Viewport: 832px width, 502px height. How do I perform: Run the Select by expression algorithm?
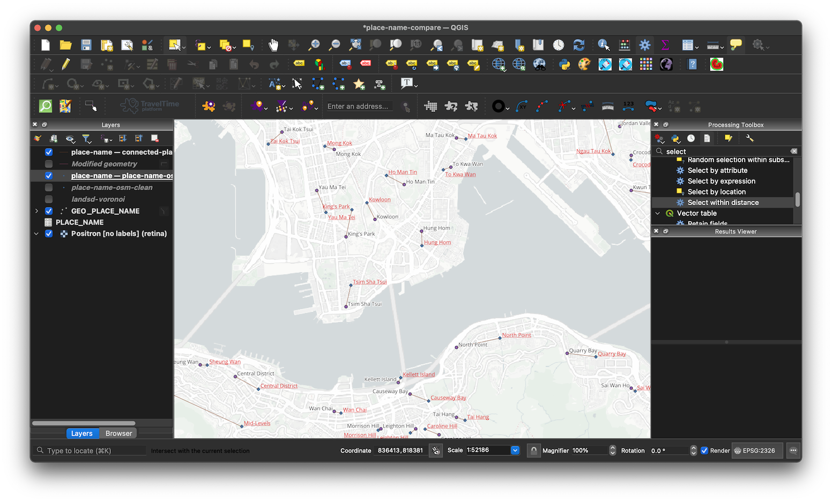(x=721, y=181)
